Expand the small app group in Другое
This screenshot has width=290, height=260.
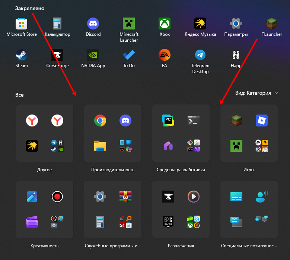57,146
